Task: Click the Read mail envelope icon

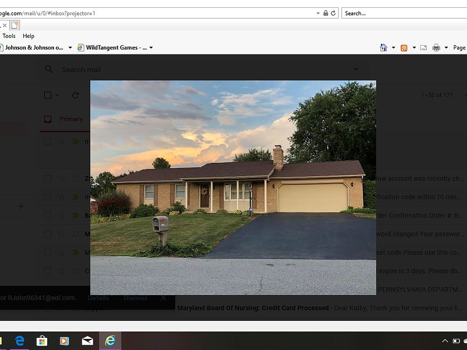Action: point(423,47)
